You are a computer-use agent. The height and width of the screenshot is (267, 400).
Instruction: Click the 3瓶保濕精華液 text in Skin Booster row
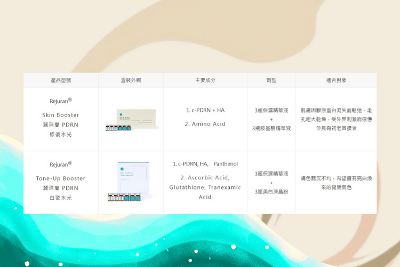point(271,111)
